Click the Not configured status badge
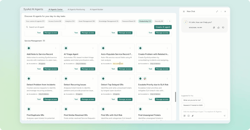This screenshot has width=250, height=130. click(118, 64)
